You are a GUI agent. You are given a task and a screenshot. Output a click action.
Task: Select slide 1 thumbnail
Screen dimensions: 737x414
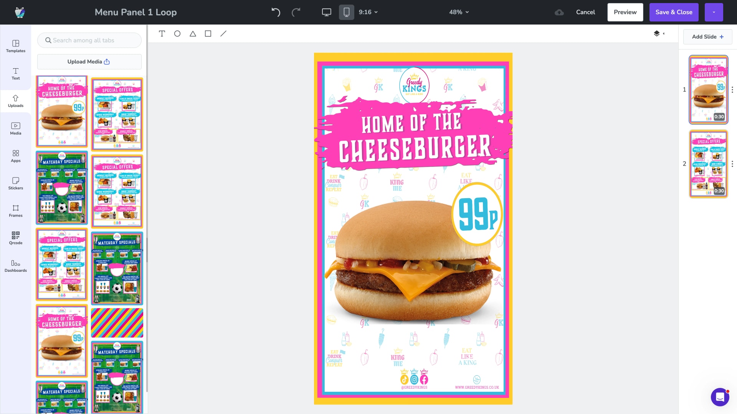click(709, 90)
